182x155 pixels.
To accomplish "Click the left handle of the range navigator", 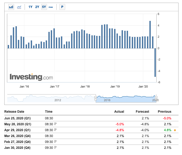I will point(95,98).
